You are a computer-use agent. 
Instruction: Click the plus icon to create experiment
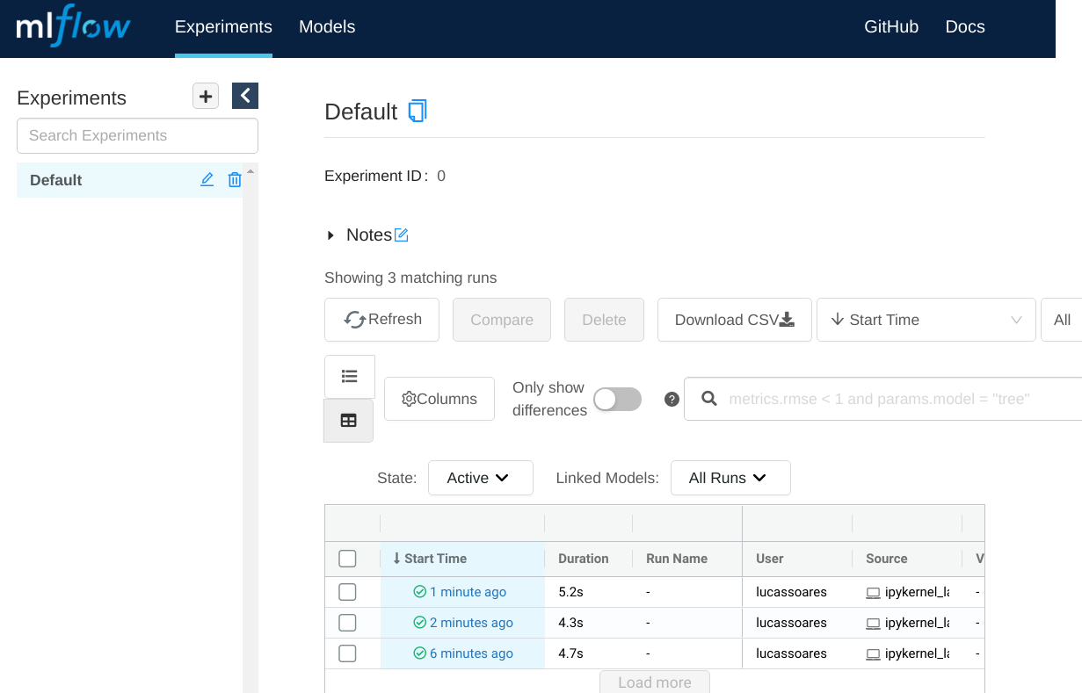206,97
